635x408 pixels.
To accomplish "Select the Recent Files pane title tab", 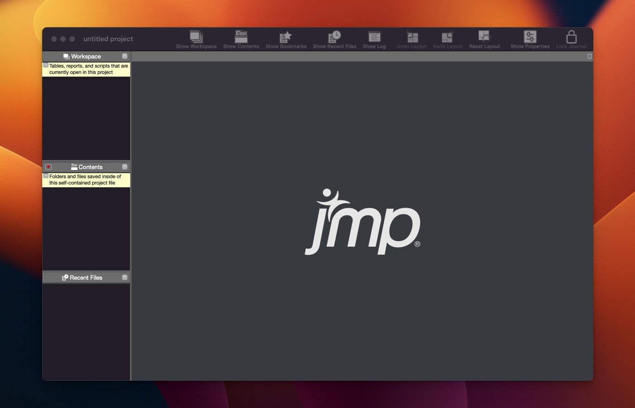I will pos(82,277).
